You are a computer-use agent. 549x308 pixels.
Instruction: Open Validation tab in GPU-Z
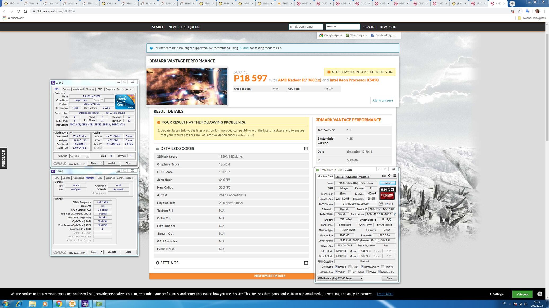(364, 177)
